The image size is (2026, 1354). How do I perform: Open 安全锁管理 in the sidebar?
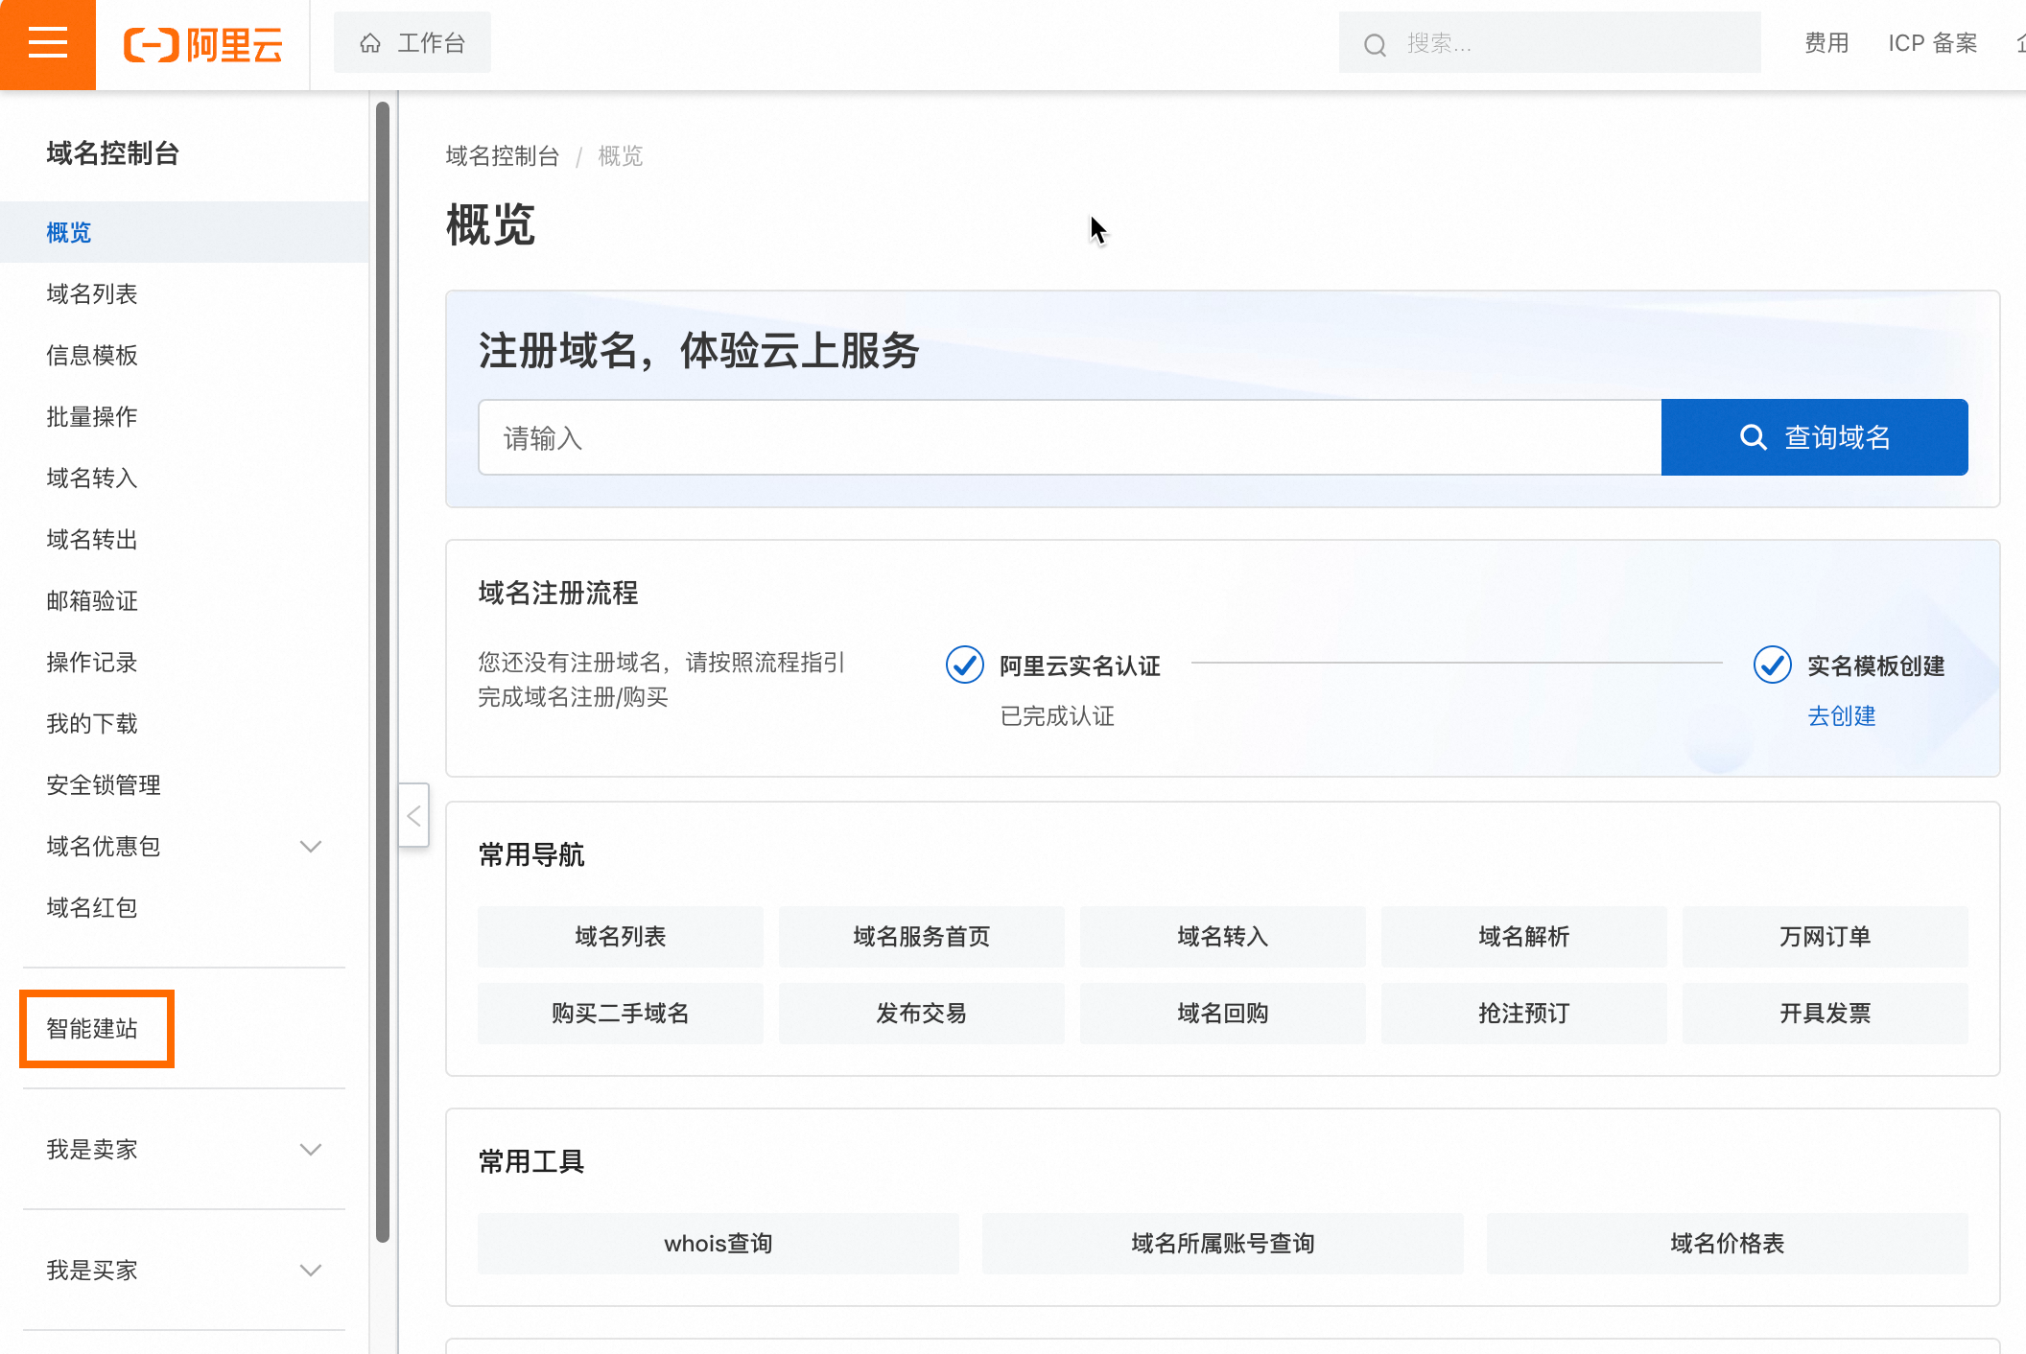tap(184, 784)
